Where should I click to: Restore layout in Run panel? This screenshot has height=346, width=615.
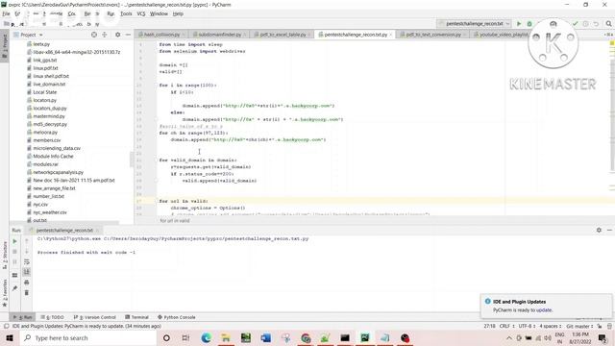15,276
